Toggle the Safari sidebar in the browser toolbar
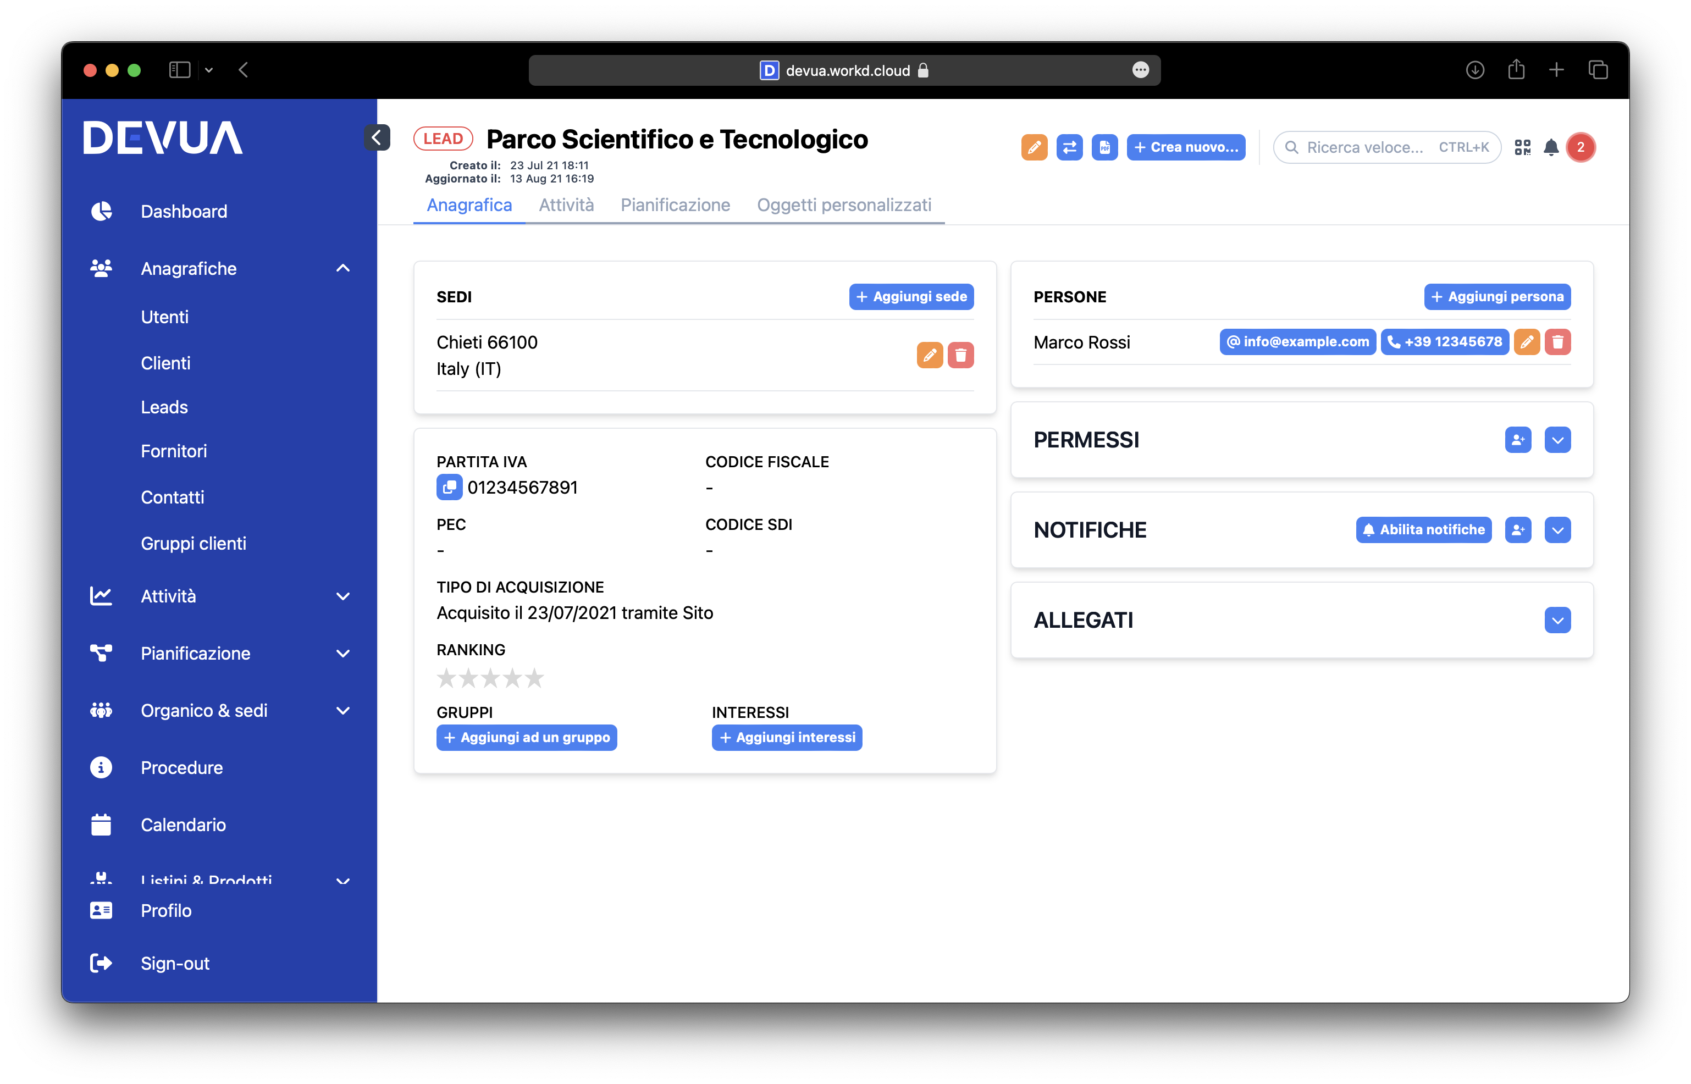This screenshot has width=1691, height=1084. (x=180, y=70)
